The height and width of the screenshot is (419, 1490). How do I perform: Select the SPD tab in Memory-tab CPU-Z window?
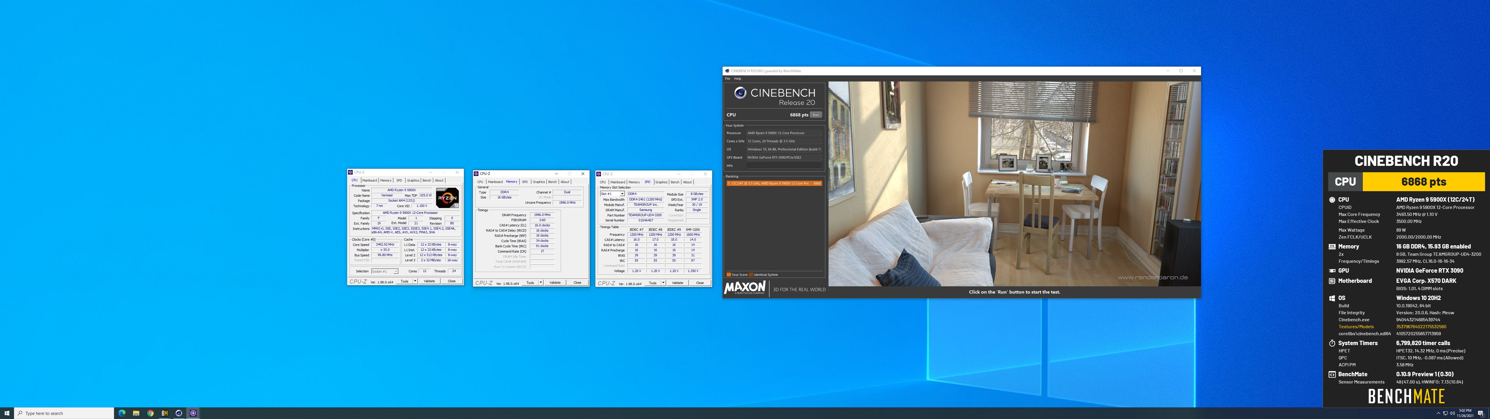pyautogui.click(x=525, y=182)
